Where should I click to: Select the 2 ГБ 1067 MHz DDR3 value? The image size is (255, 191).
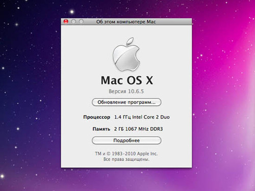[x=138, y=129]
